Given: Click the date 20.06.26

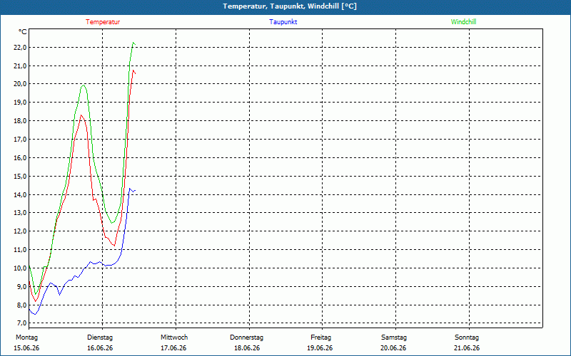Looking at the screenshot, I should pos(393,348).
